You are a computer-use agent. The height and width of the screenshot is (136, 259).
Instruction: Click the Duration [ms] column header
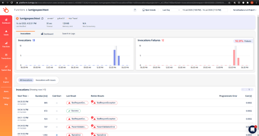(41, 96)
